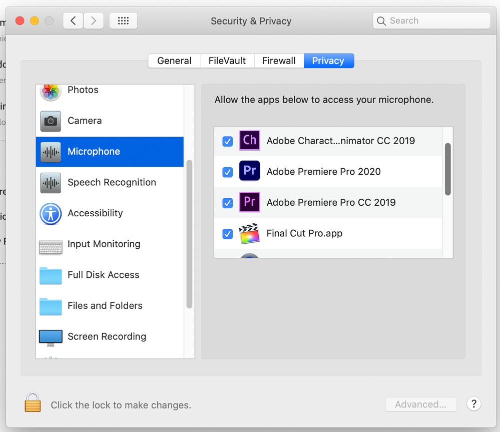Click in the Search field
Screen dimensions: 500x432
click(x=431, y=21)
